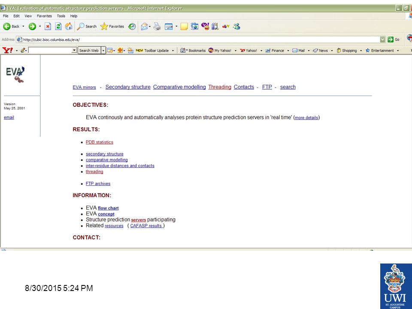Stop loading with the red X icon
This screenshot has height=309, width=412.
click(48, 26)
